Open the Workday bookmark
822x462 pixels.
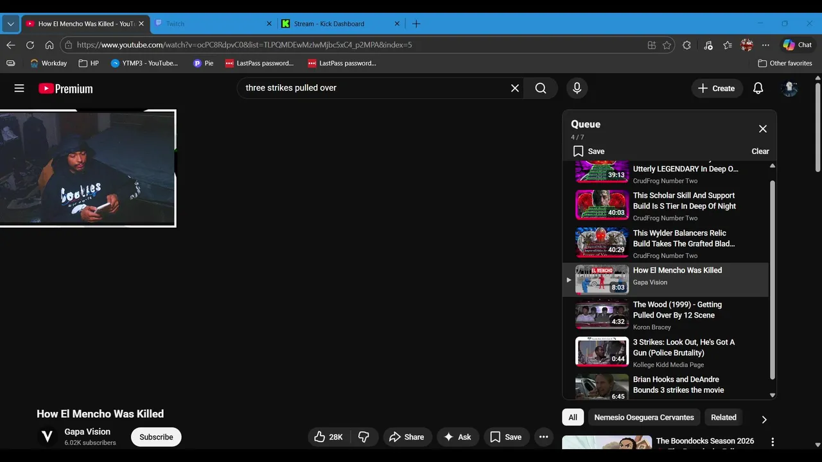click(48, 64)
